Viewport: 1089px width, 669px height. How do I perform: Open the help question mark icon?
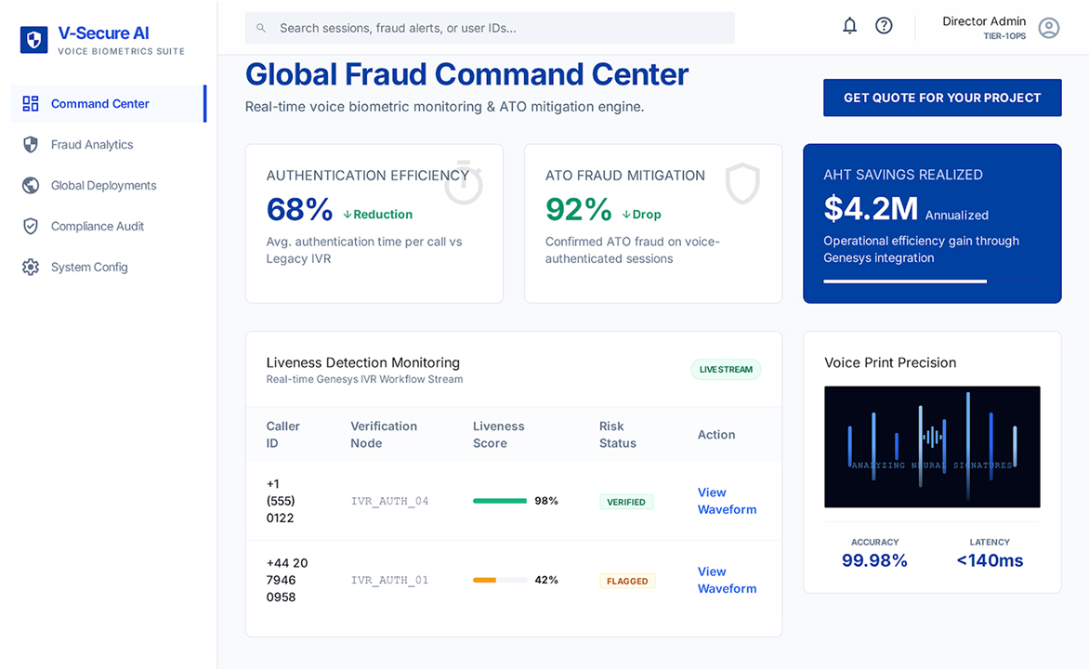click(x=884, y=26)
